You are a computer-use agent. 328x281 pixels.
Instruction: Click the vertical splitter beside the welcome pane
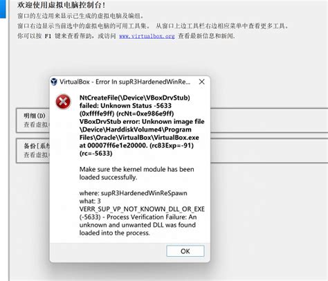pos(9,140)
